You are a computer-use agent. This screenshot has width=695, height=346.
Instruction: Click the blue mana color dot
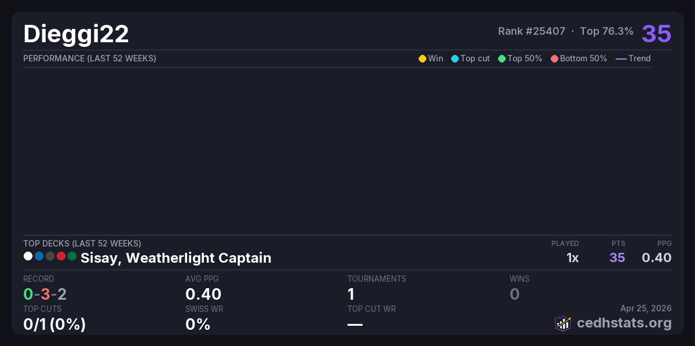point(39,256)
